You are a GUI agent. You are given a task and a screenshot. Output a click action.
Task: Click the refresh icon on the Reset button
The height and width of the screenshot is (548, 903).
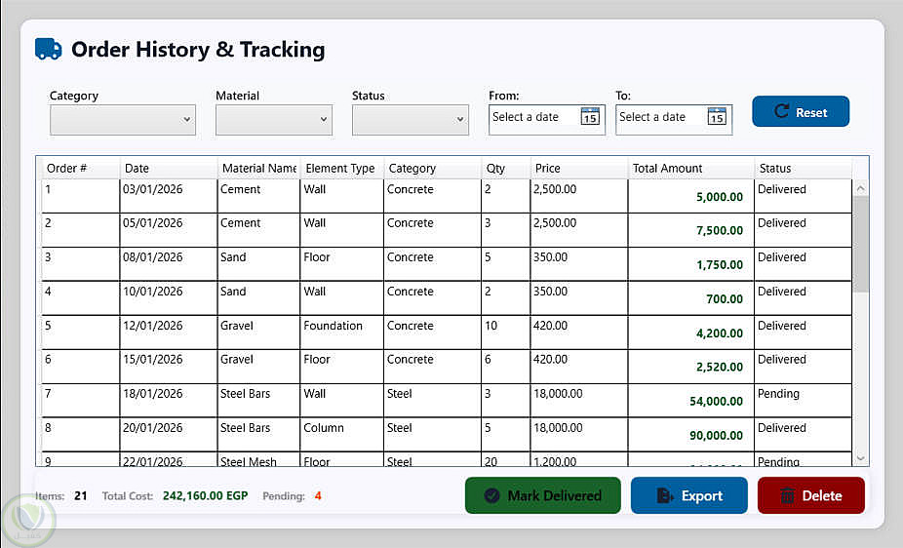(781, 112)
